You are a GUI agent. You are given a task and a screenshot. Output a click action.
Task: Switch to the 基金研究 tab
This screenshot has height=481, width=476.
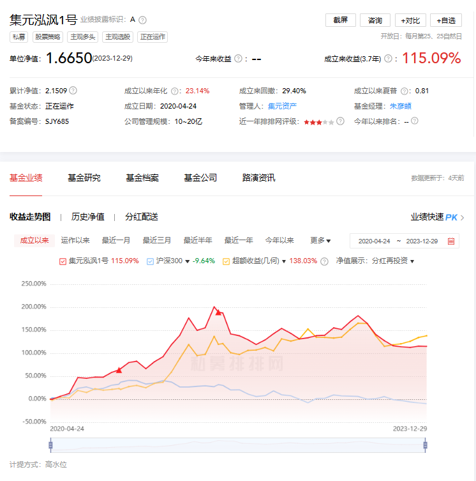(84, 178)
